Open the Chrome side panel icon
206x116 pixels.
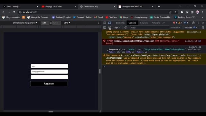(192, 12)
